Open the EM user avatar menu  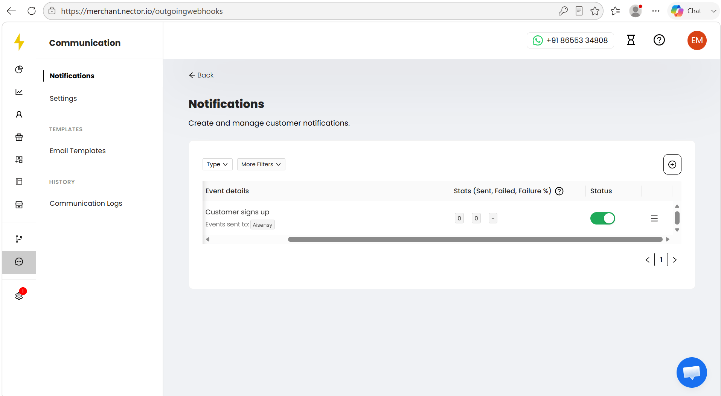tap(697, 40)
